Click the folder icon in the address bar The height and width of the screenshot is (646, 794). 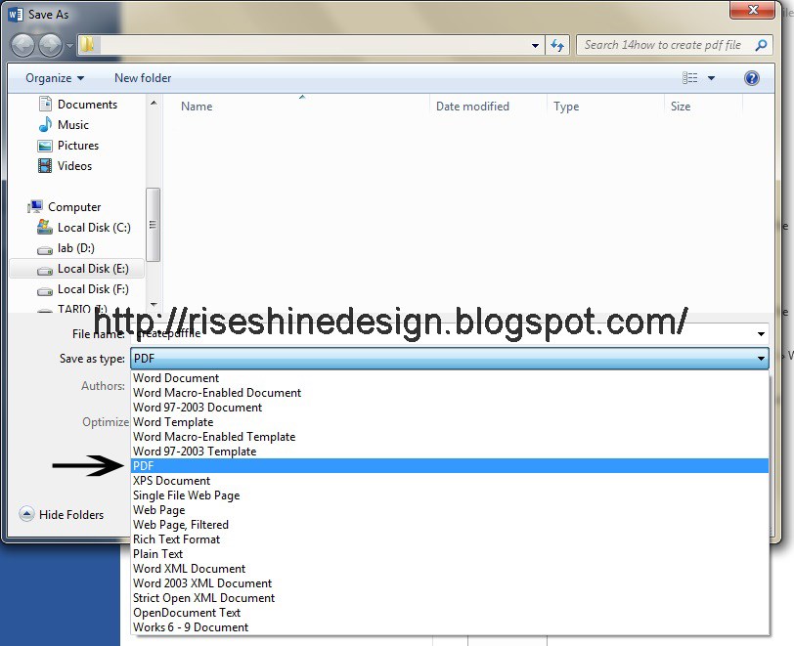86,44
